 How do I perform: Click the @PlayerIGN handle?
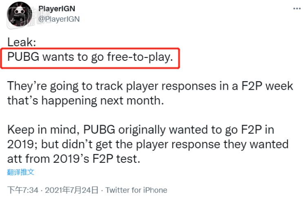[x=59, y=19]
